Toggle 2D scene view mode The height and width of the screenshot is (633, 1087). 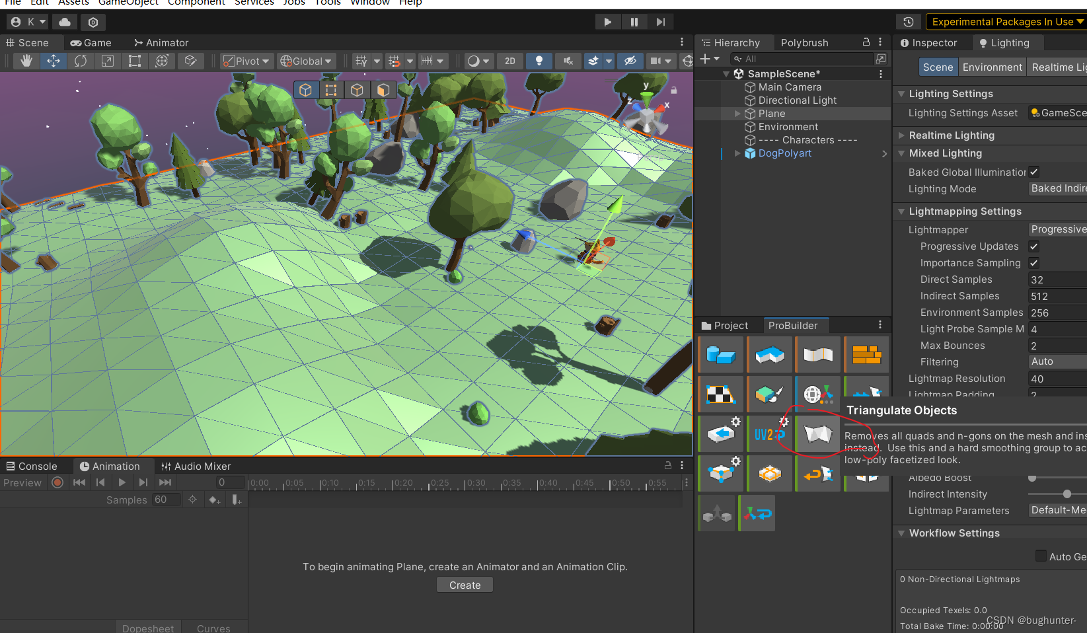click(510, 61)
